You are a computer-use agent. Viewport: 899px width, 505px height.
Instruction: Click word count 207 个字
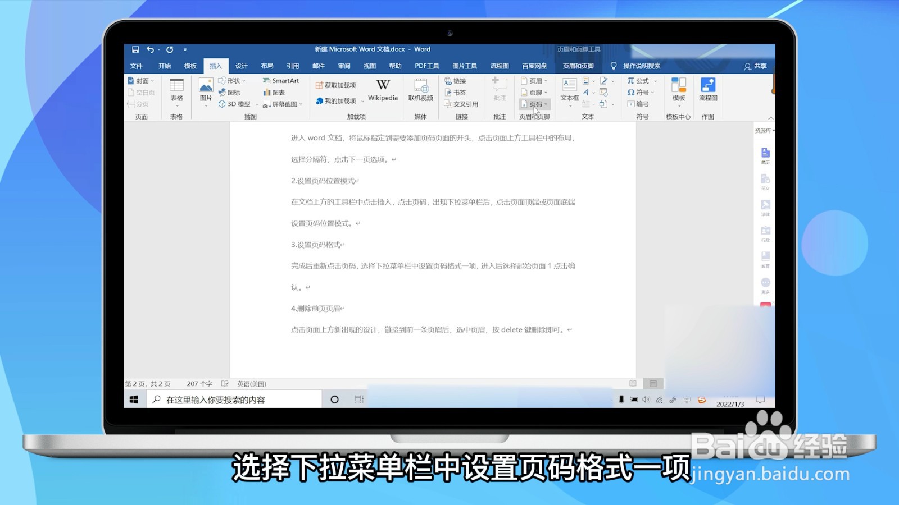pos(199,384)
